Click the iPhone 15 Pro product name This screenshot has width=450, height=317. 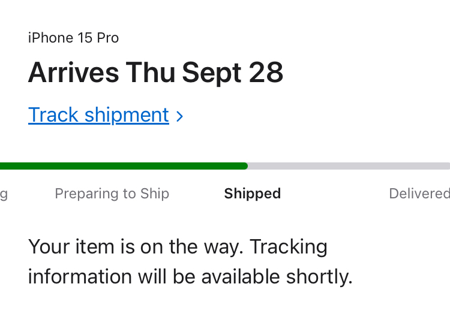tap(73, 38)
